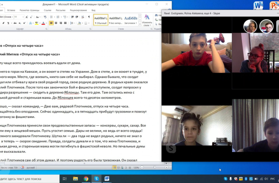Click the 120% zoom level indicator
Screen dimensions: 279x183
click(x=136, y=168)
